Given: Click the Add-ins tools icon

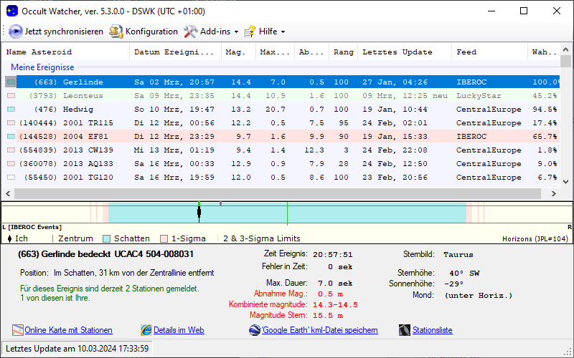Looking at the screenshot, I should [x=190, y=32].
